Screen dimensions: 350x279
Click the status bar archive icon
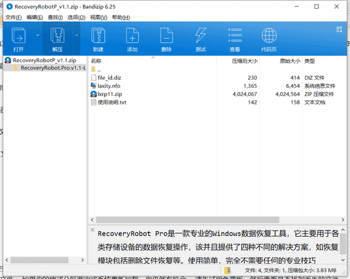tap(228, 271)
